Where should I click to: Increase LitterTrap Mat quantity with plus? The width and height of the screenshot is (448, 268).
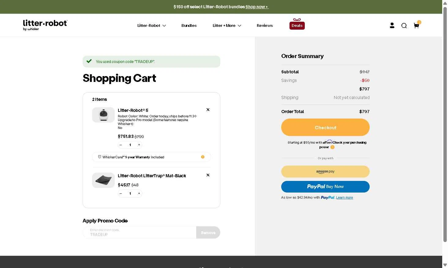click(139, 193)
